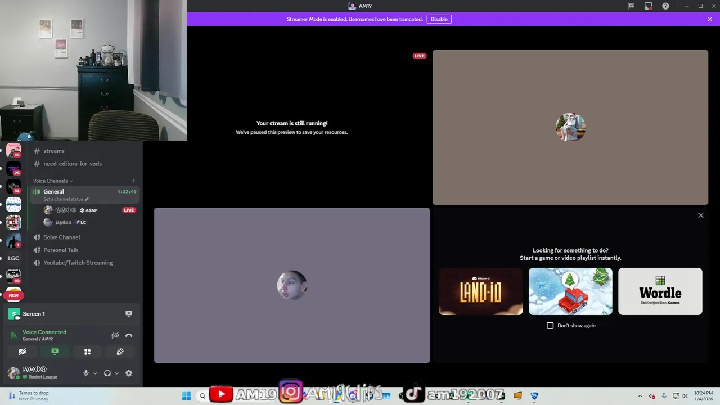Click the user avatar in the bottom panel
This screenshot has height=405, width=720.
click(x=13, y=373)
